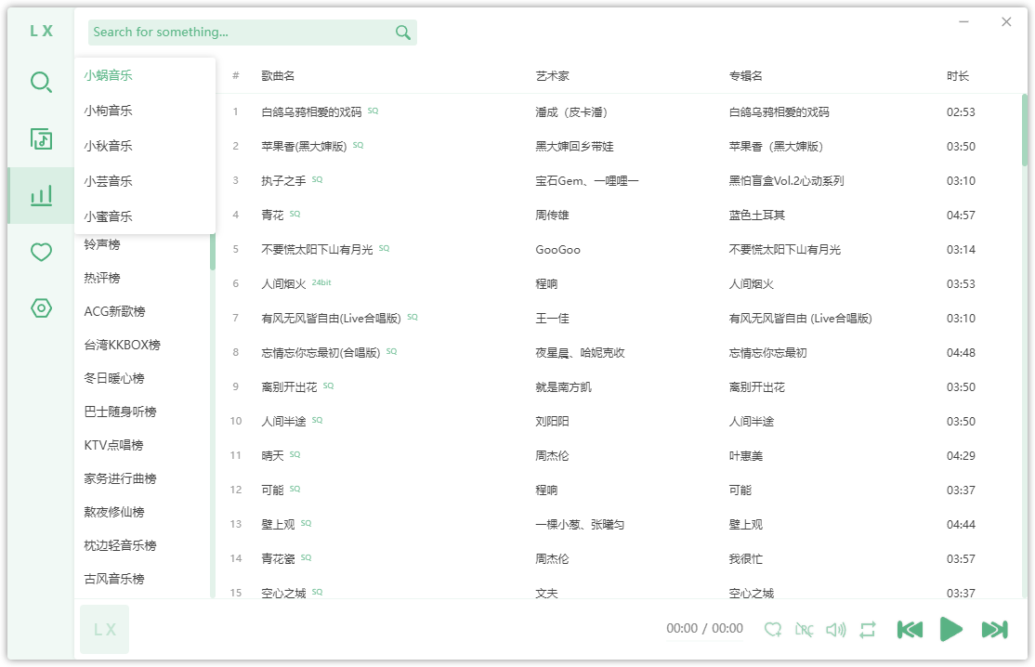Open the playlists icon in the sidebar
1035x667 pixels.
pyautogui.click(x=40, y=139)
